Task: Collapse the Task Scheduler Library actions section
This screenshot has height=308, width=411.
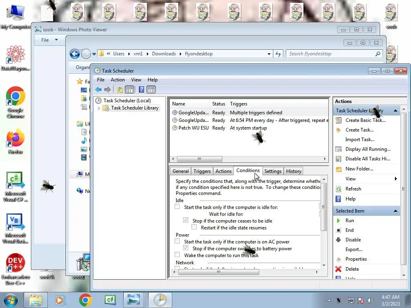Action: point(395,111)
